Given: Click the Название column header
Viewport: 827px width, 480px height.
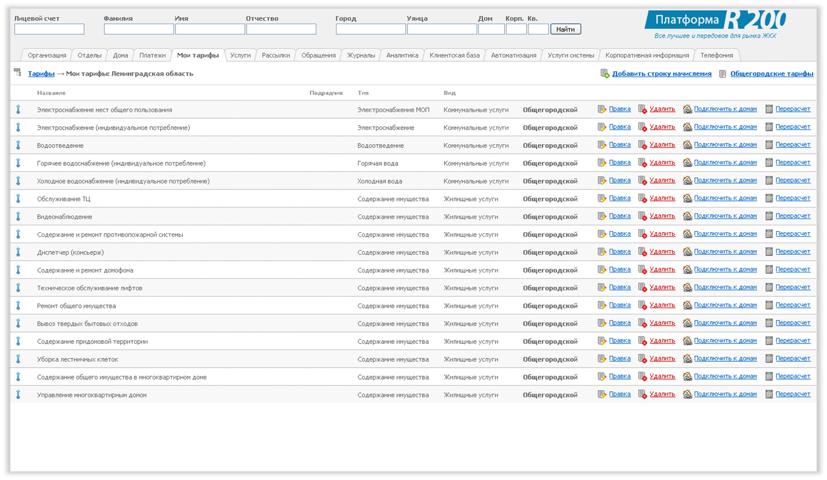Looking at the screenshot, I should point(51,93).
